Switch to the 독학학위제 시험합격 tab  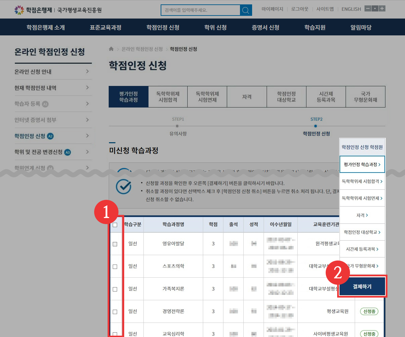168,97
